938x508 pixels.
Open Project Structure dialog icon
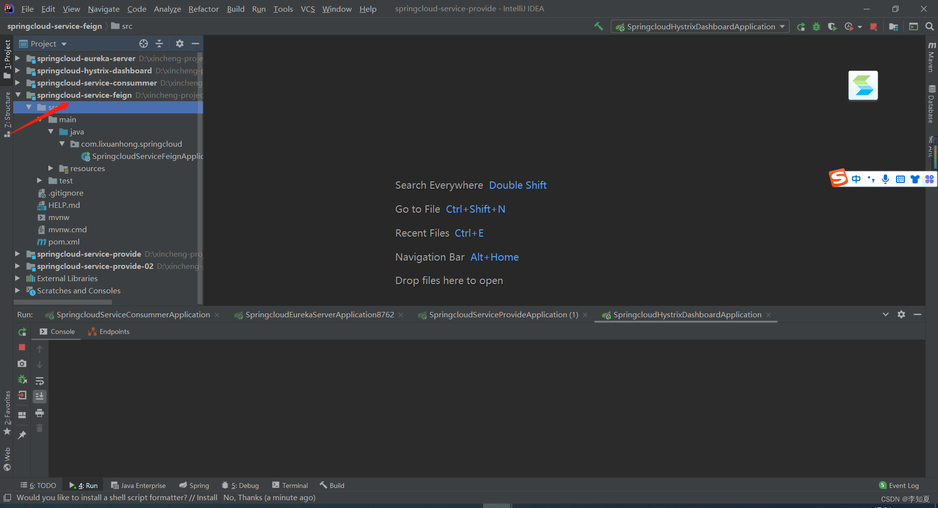[894, 27]
